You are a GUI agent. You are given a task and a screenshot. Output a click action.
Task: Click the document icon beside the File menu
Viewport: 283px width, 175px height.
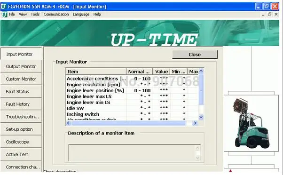click(4, 15)
